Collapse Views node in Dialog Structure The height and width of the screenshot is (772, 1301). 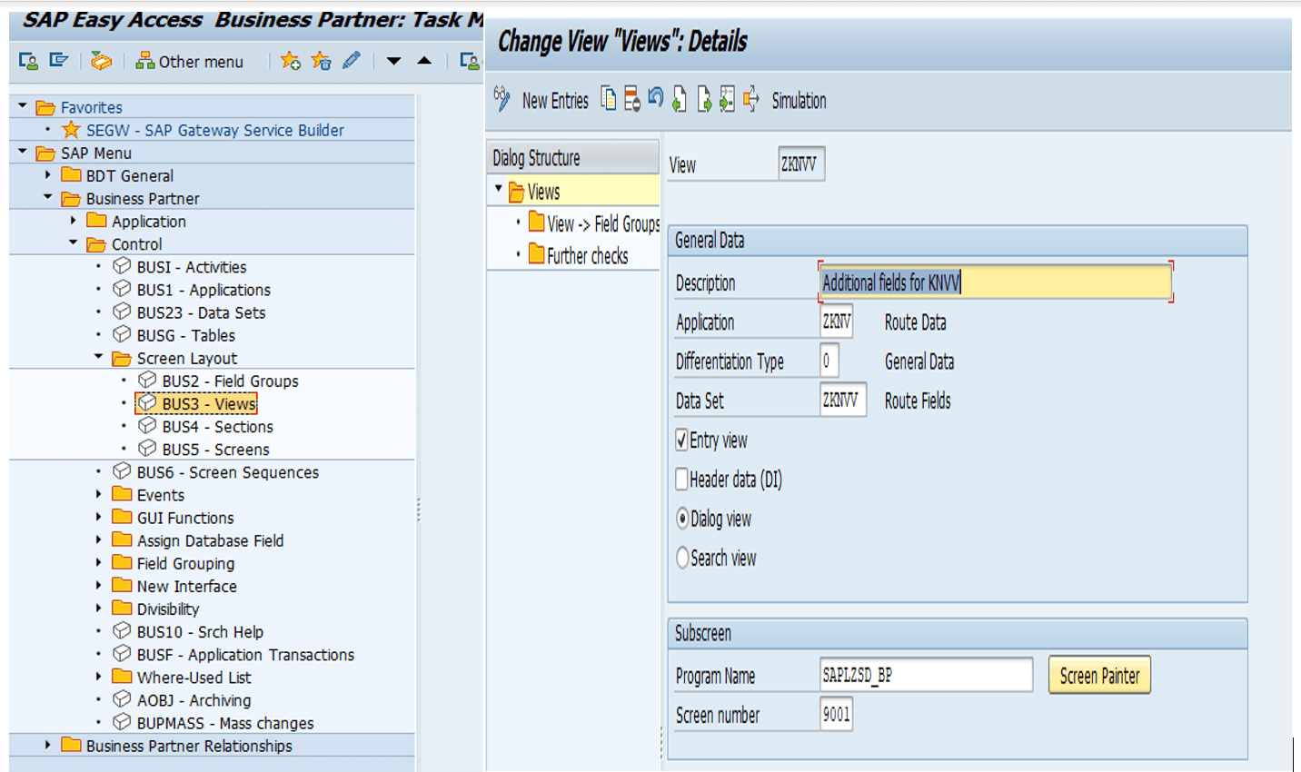pyautogui.click(x=499, y=189)
